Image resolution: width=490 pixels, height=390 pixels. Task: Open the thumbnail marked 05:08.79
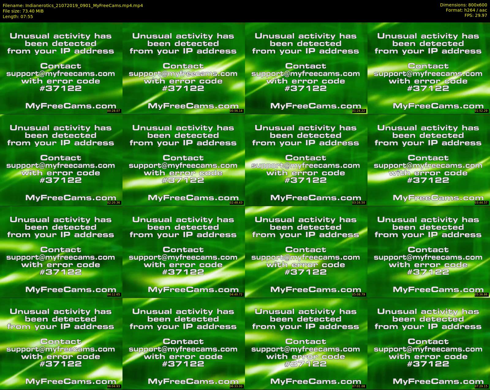(306, 252)
